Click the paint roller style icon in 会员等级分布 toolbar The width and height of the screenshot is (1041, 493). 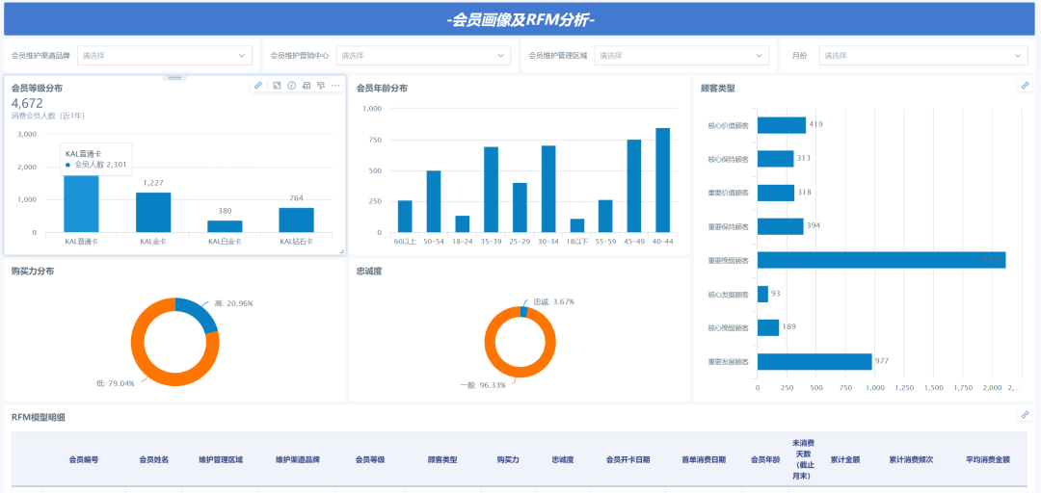[321, 86]
